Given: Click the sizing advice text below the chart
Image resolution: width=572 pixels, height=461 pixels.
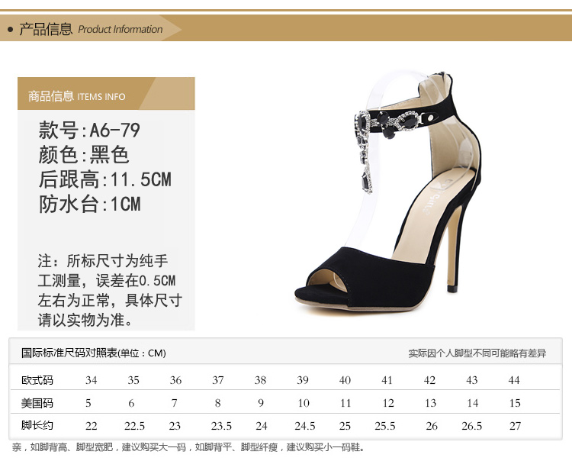Looking at the screenshot, I should pyautogui.click(x=188, y=447).
